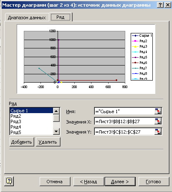Go to next step with Далее
The image size is (172, 192).
120,182
